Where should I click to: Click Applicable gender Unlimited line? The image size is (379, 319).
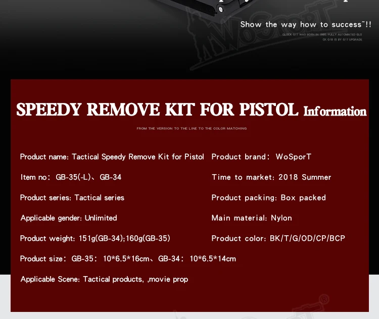click(x=69, y=218)
